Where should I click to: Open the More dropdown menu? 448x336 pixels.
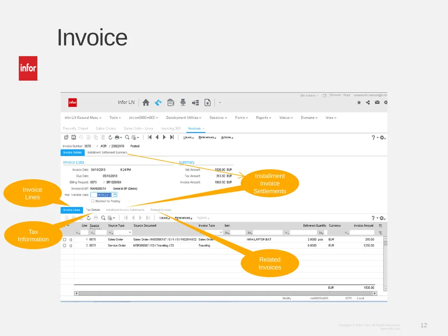pos(331,118)
